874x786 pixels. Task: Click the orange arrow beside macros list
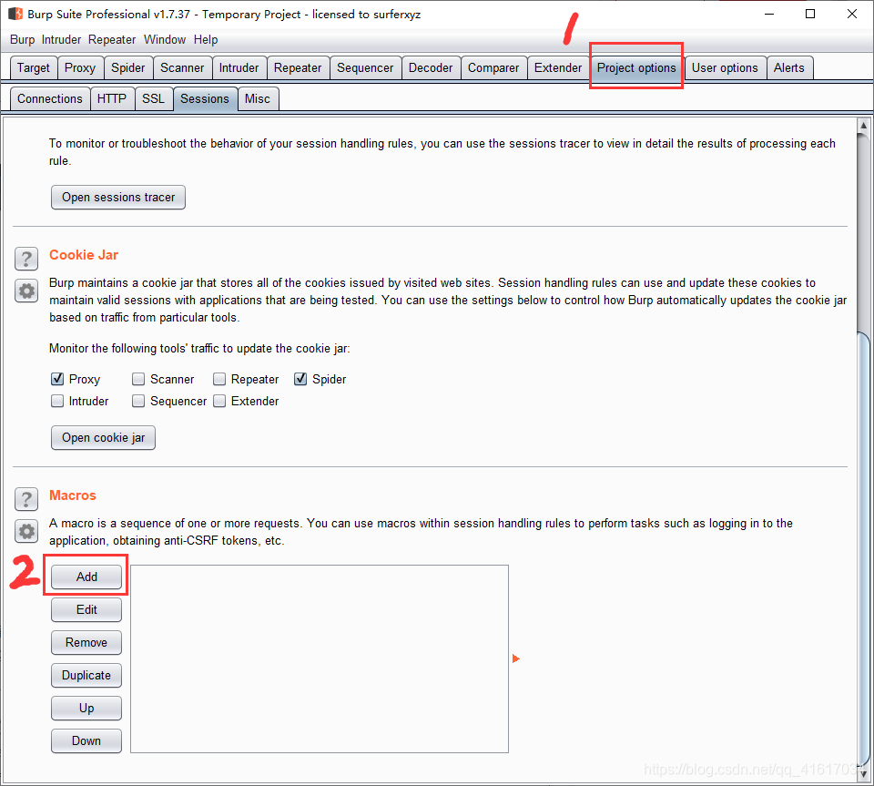pos(515,658)
